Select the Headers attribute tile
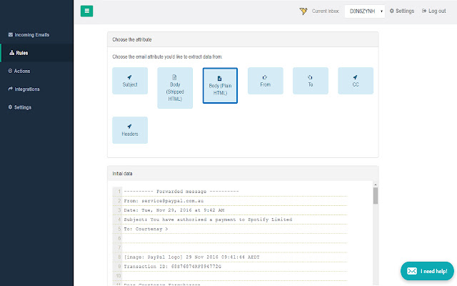The image size is (457, 286). [x=130, y=129]
